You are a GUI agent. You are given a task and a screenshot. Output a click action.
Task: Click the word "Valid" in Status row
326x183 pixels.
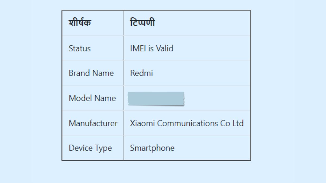(164, 49)
